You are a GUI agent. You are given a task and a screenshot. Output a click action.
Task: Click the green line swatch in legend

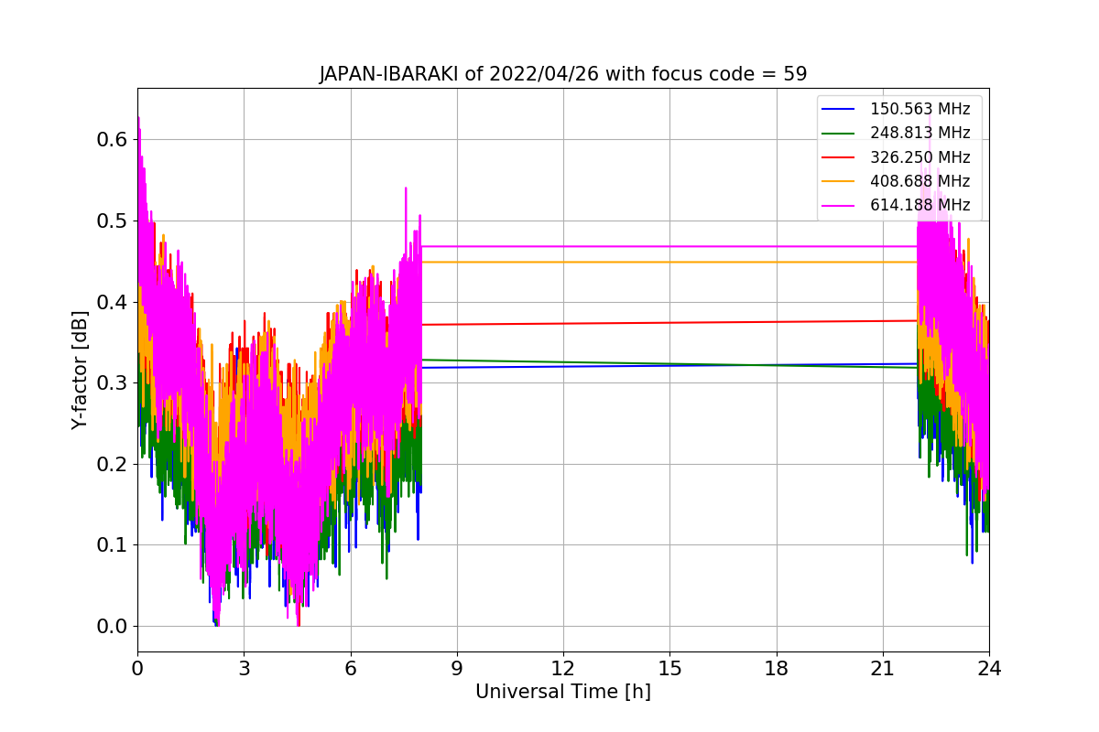(838, 133)
